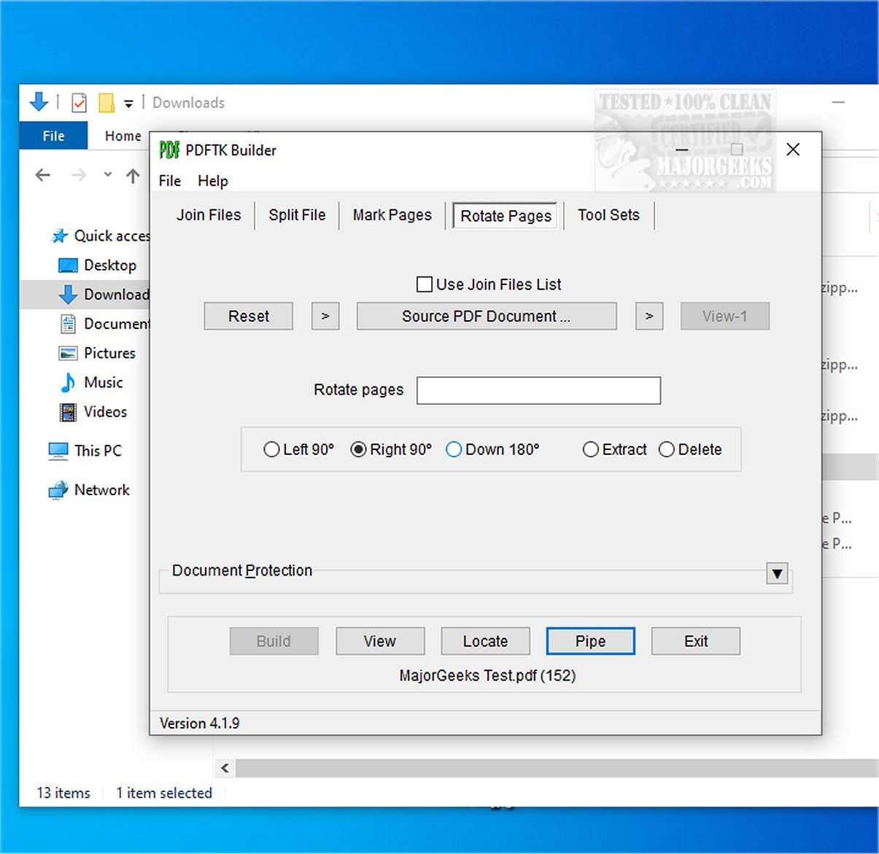Viewport: 879px width, 854px height.
Task: Select Quick access in Explorer sidebar
Action: tap(101, 236)
